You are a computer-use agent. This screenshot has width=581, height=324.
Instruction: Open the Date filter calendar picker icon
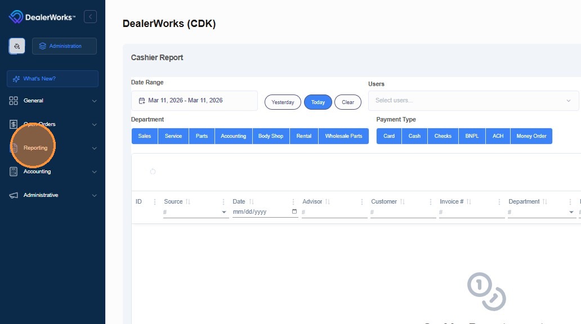pos(294,212)
